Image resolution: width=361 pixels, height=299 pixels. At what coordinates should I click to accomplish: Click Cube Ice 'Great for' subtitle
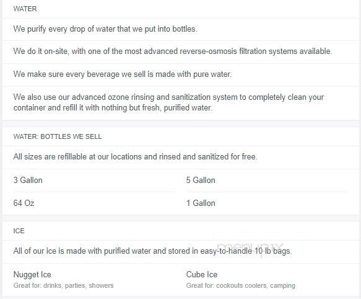tap(241, 285)
